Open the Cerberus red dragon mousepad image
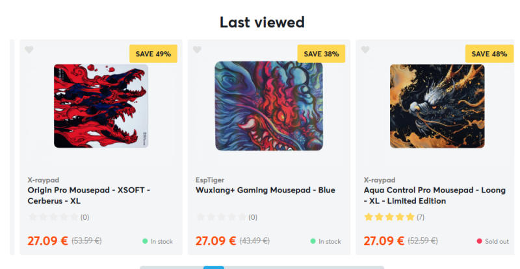The width and height of the screenshot is (520, 269). 101,106
